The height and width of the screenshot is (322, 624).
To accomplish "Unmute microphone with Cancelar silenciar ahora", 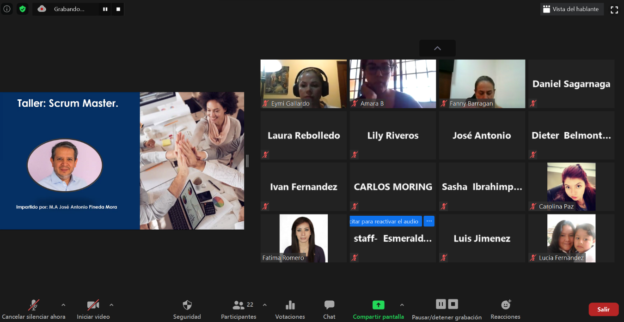I will coord(33,309).
